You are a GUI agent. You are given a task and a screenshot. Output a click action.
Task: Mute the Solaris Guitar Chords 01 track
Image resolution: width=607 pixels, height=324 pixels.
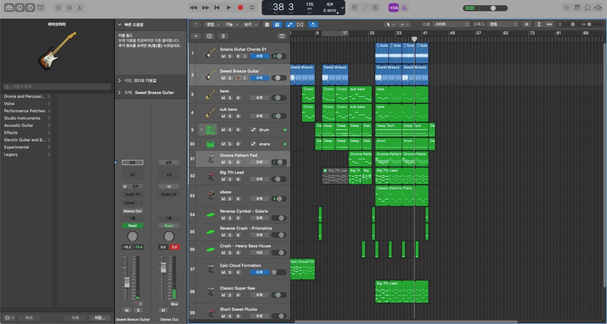pos(223,56)
